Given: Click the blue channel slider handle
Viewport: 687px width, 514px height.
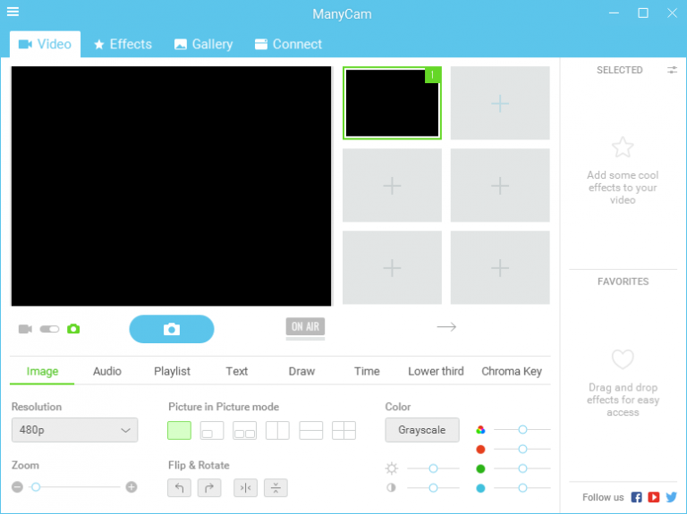Looking at the screenshot, I should 522,488.
